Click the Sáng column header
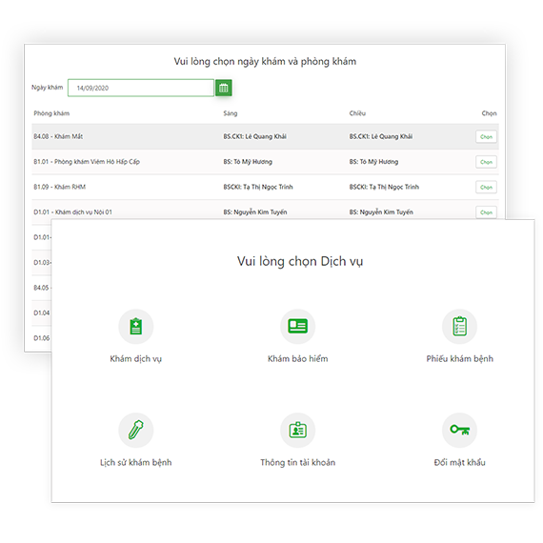 [231, 113]
